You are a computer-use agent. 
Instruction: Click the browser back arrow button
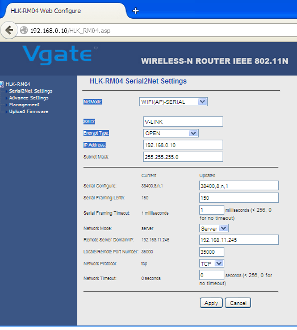tap(9, 30)
